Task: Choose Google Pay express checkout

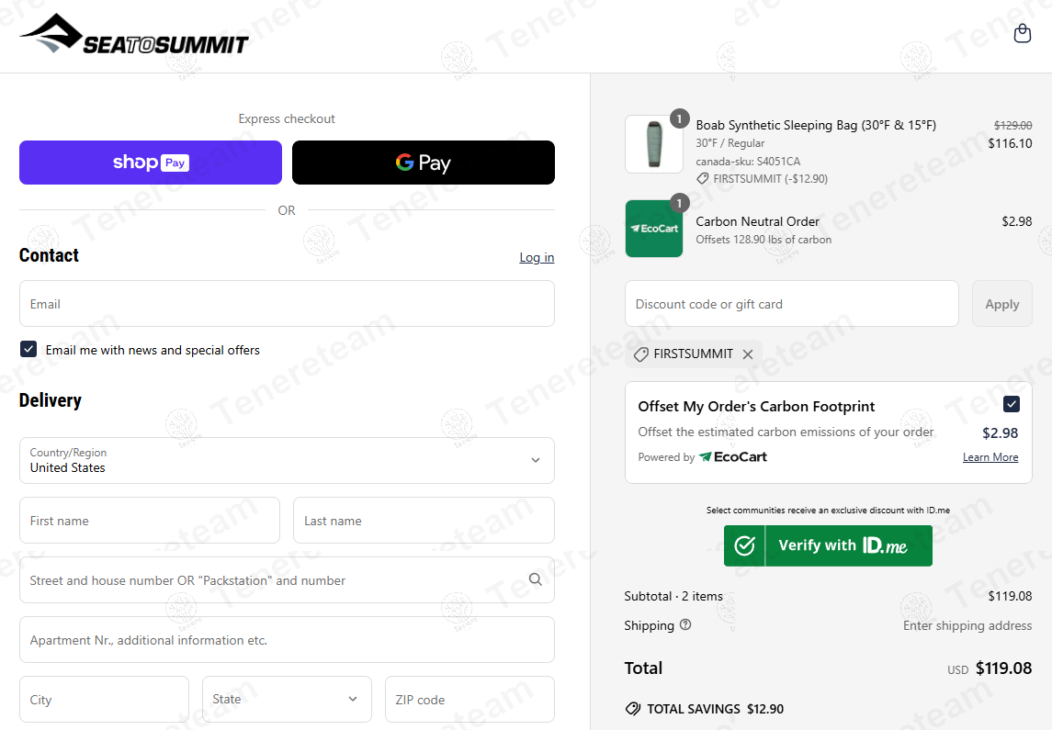Action: (423, 163)
